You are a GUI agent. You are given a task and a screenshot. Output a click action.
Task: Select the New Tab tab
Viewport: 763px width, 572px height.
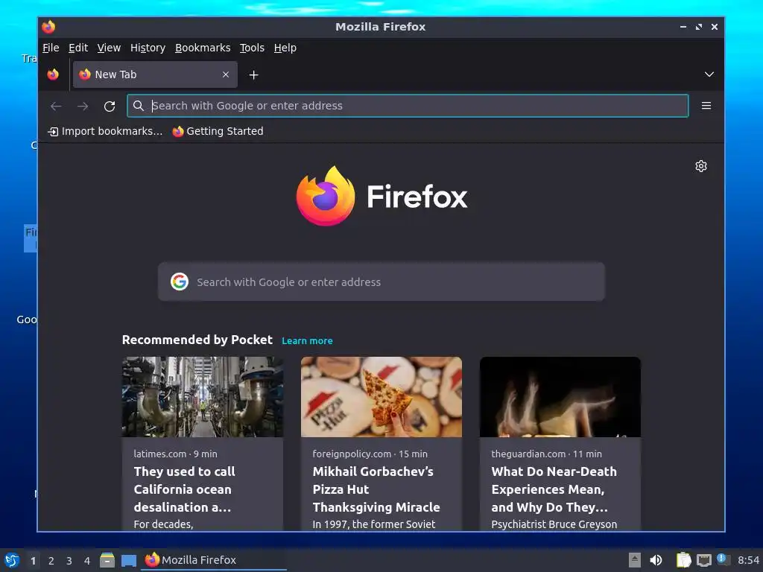[155, 74]
